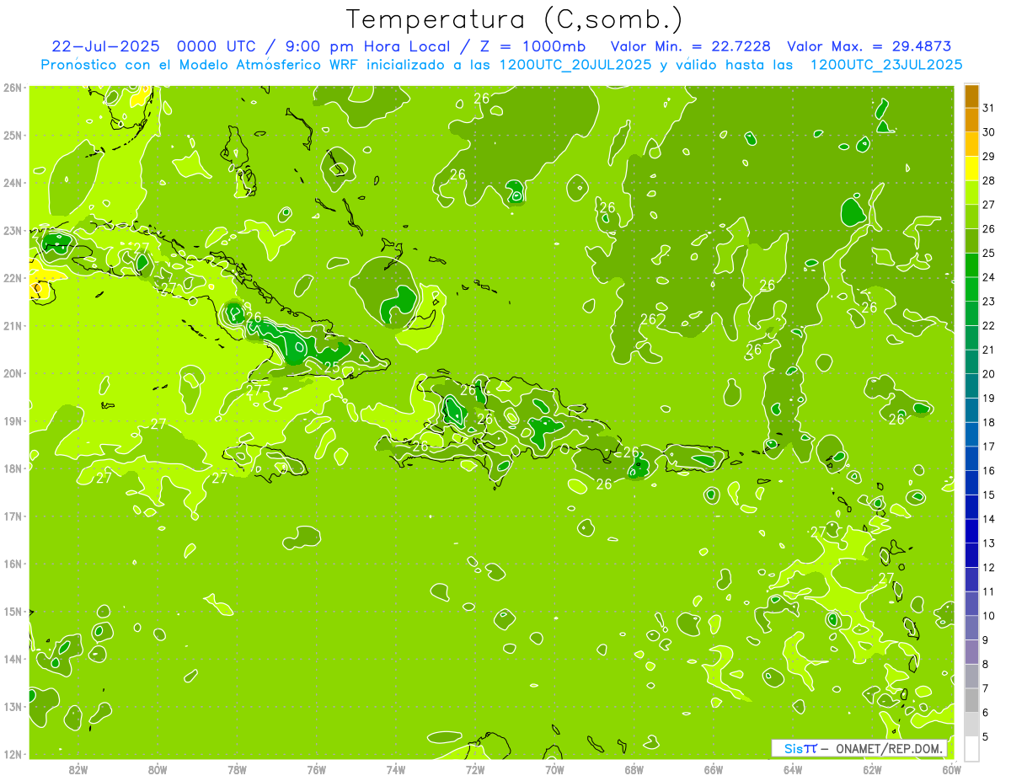The image size is (1011, 781).
Task: Pick the purple legend swatch between 9 and 10
Action: coord(971,628)
